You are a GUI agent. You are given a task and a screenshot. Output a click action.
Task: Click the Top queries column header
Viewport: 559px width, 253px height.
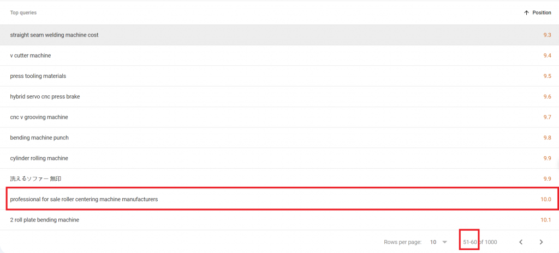point(23,13)
